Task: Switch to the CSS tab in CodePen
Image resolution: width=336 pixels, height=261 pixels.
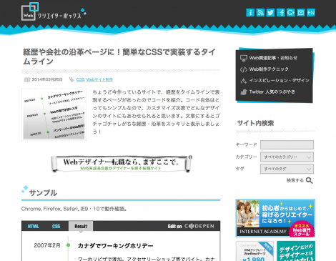Action: coord(56,226)
